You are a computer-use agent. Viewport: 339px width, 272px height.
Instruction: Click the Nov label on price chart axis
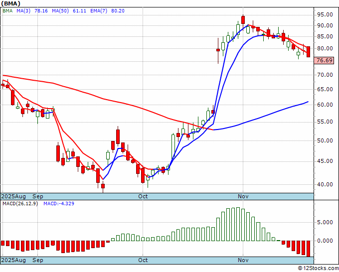(x=243, y=197)
